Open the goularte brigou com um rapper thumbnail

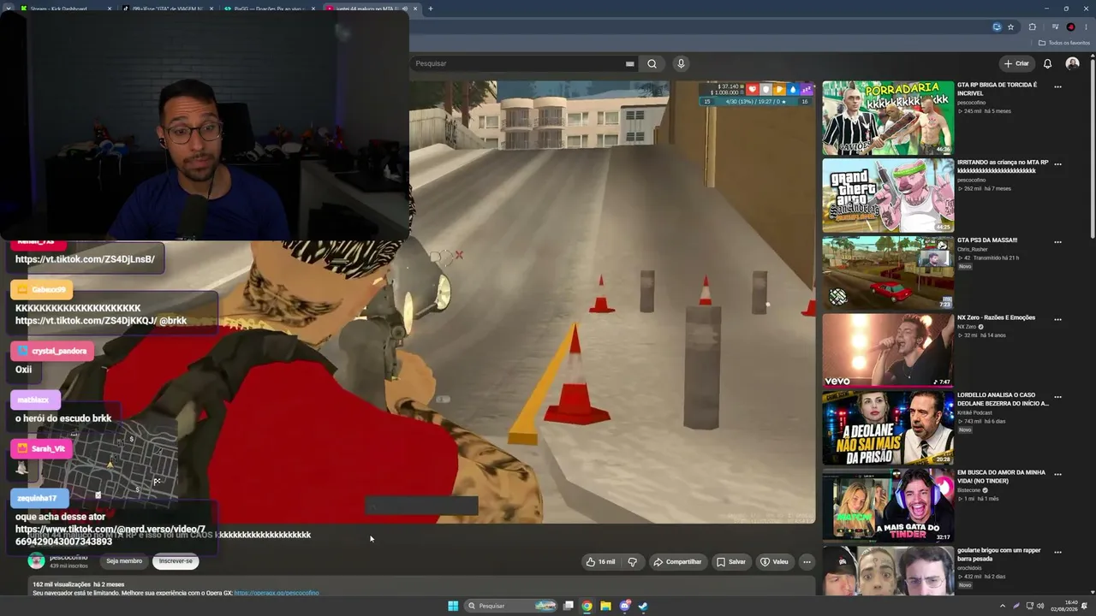tap(888, 571)
